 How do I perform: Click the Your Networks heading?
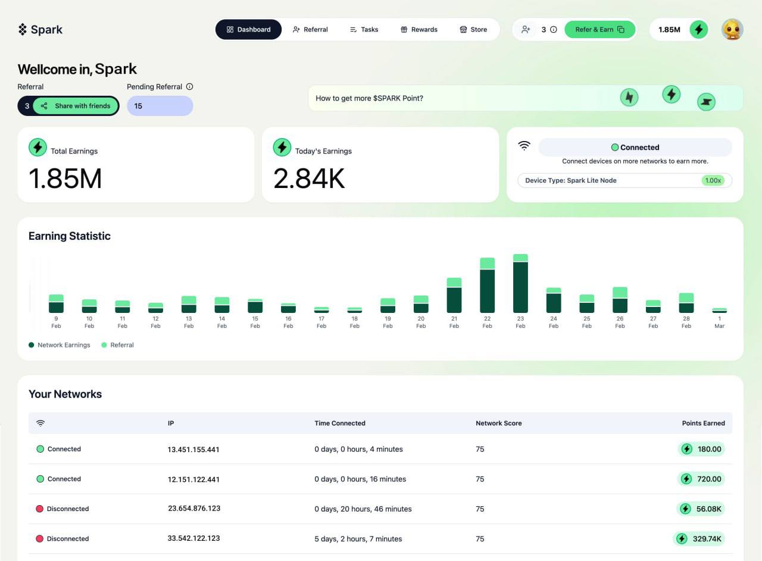click(x=65, y=394)
